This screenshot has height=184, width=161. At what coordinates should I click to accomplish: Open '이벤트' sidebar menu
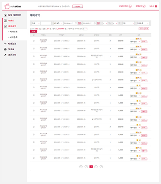tap(11, 21)
